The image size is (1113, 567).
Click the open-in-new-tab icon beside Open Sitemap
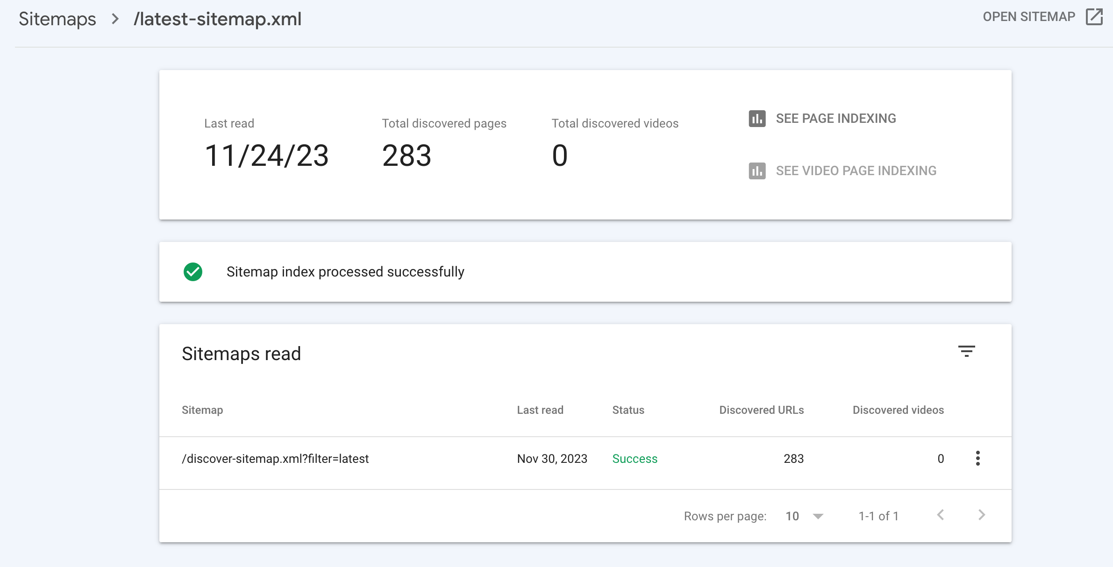pos(1094,17)
